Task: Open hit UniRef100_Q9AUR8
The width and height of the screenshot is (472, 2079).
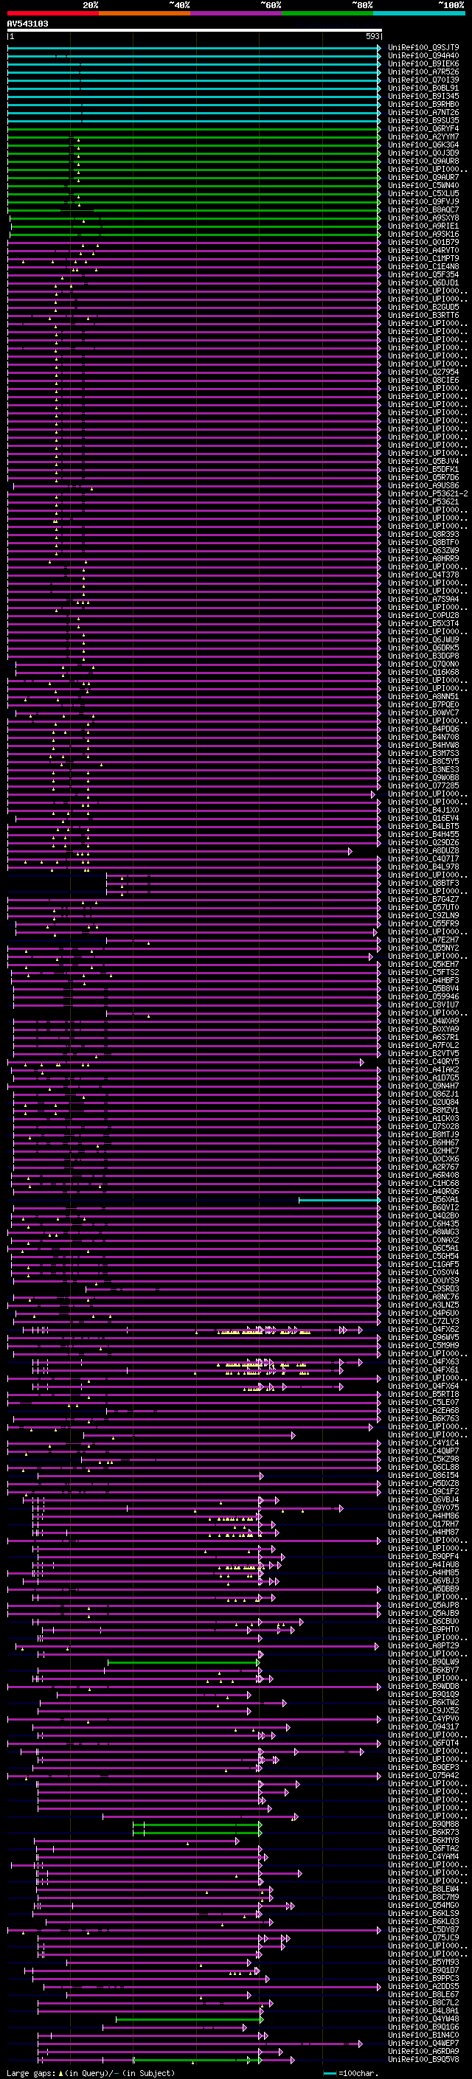Action: point(423,162)
